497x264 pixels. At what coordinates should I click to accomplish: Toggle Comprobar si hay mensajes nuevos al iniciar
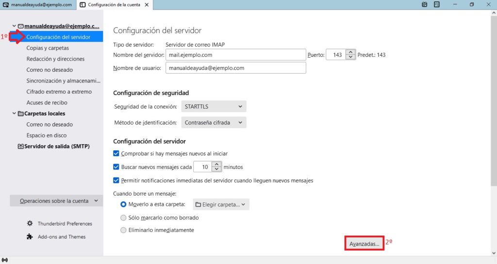[x=116, y=153]
